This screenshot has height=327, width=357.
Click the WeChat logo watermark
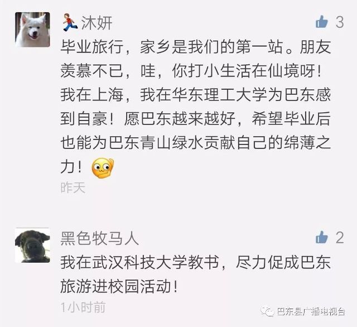point(268,311)
